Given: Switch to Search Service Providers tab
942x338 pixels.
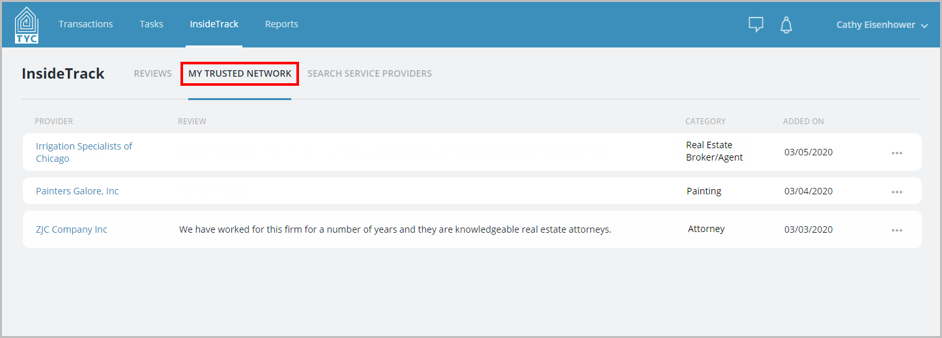Looking at the screenshot, I should point(369,73).
